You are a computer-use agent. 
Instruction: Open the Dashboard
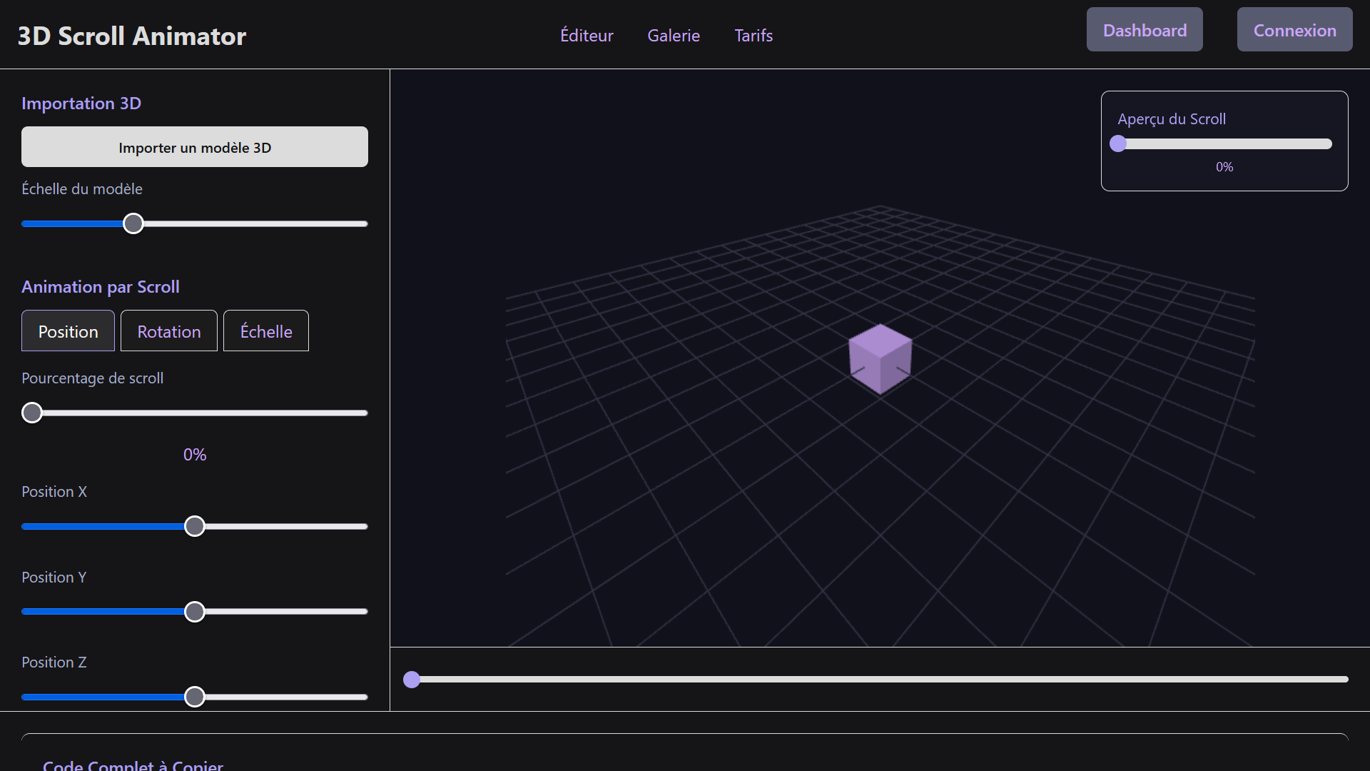click(x=1144, y=29)
